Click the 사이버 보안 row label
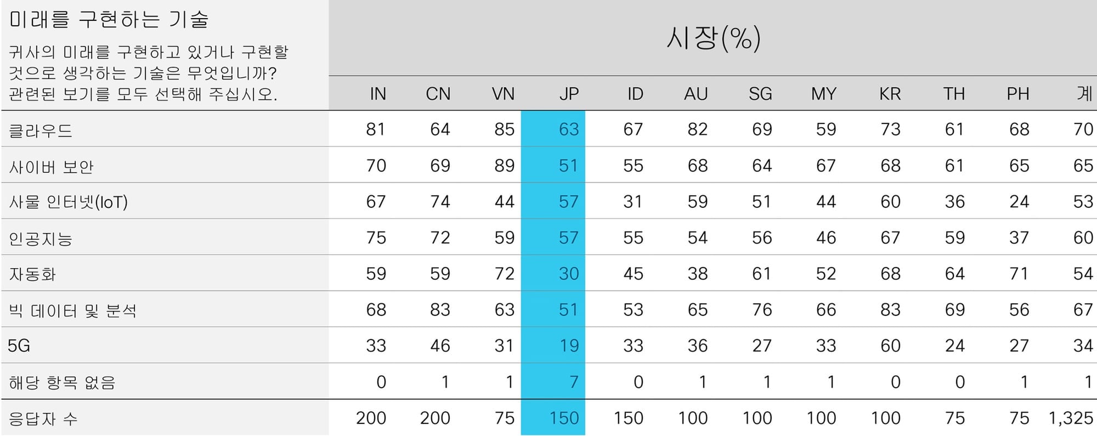Screen dimensions: 1097x436 pos(51,166)
